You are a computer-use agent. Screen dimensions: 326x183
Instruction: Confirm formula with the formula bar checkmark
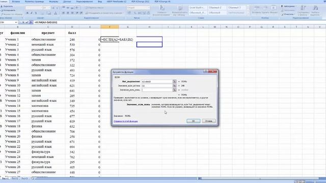coord(27,22)
